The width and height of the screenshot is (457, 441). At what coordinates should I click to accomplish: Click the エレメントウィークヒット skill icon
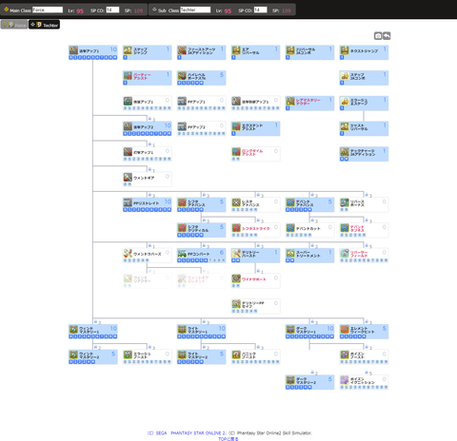point(345,329)
